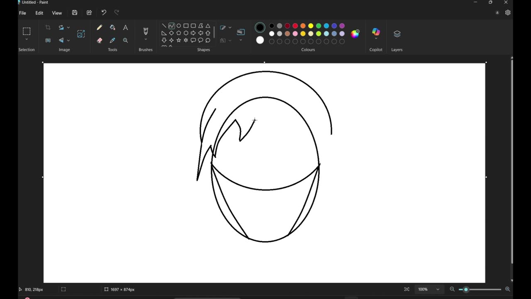This screenshot has height=299, width=531.
Task: Expand the Rotate options arrow
Action: click(x=68, y=27)
